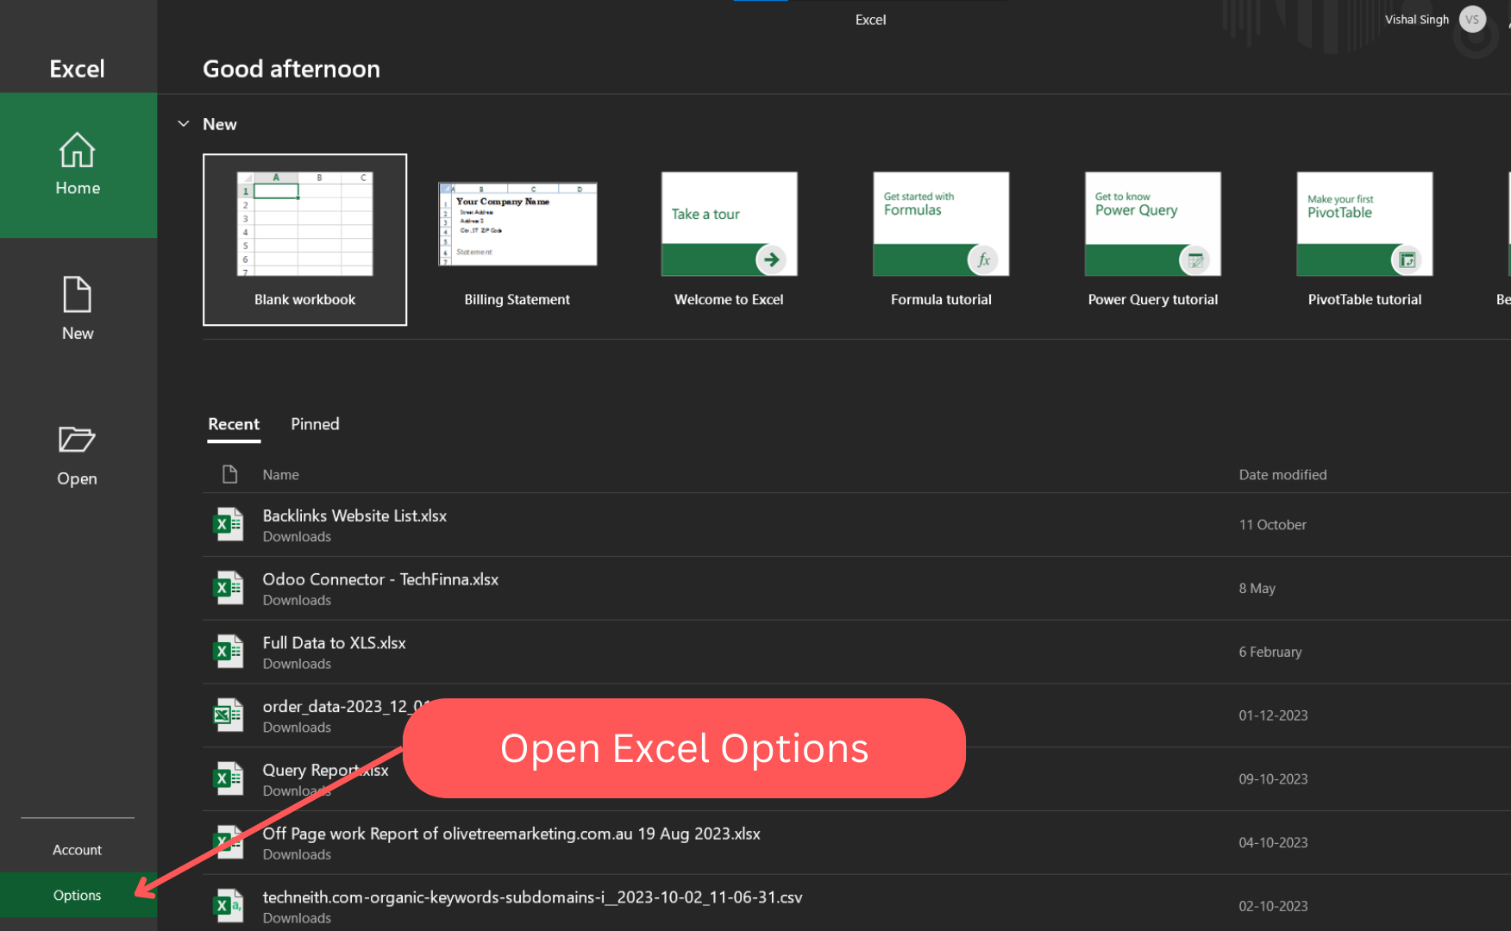Choose the Billing Statement template

(517, 240)
